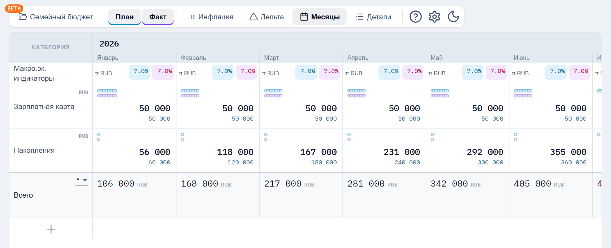Click February plan value 120 000
The height and width of the screenshot is (248, 611).
(x=241, y=162)
